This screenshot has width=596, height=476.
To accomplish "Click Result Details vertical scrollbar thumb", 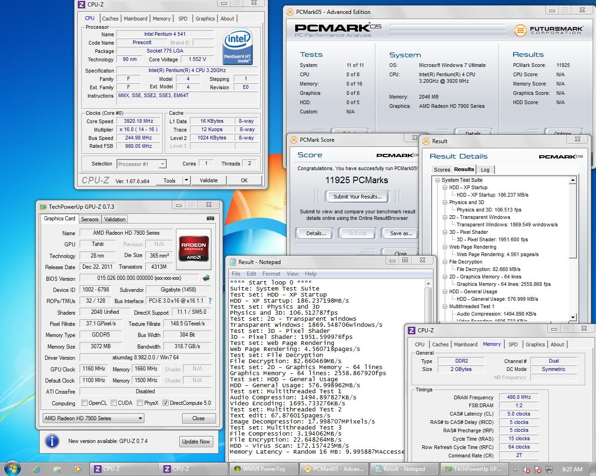I will [x=573, y=221].
